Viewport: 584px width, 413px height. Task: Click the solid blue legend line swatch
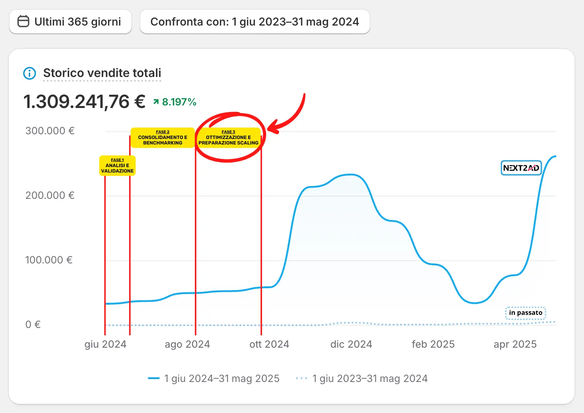(154, 379)
